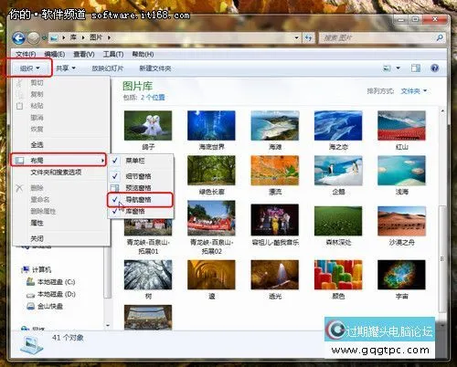457x367 pixels.
Task: Open 金山快盘 in navigation pane
Action: point(45,306)
